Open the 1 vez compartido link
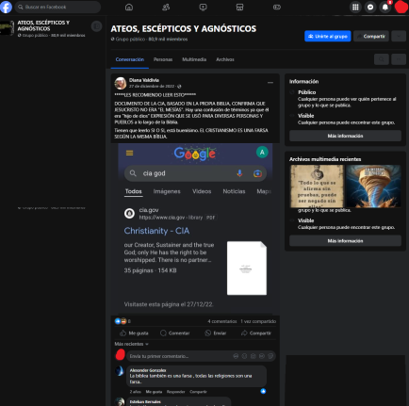Viewport: 409px width, 406px height. pos(258,321)
